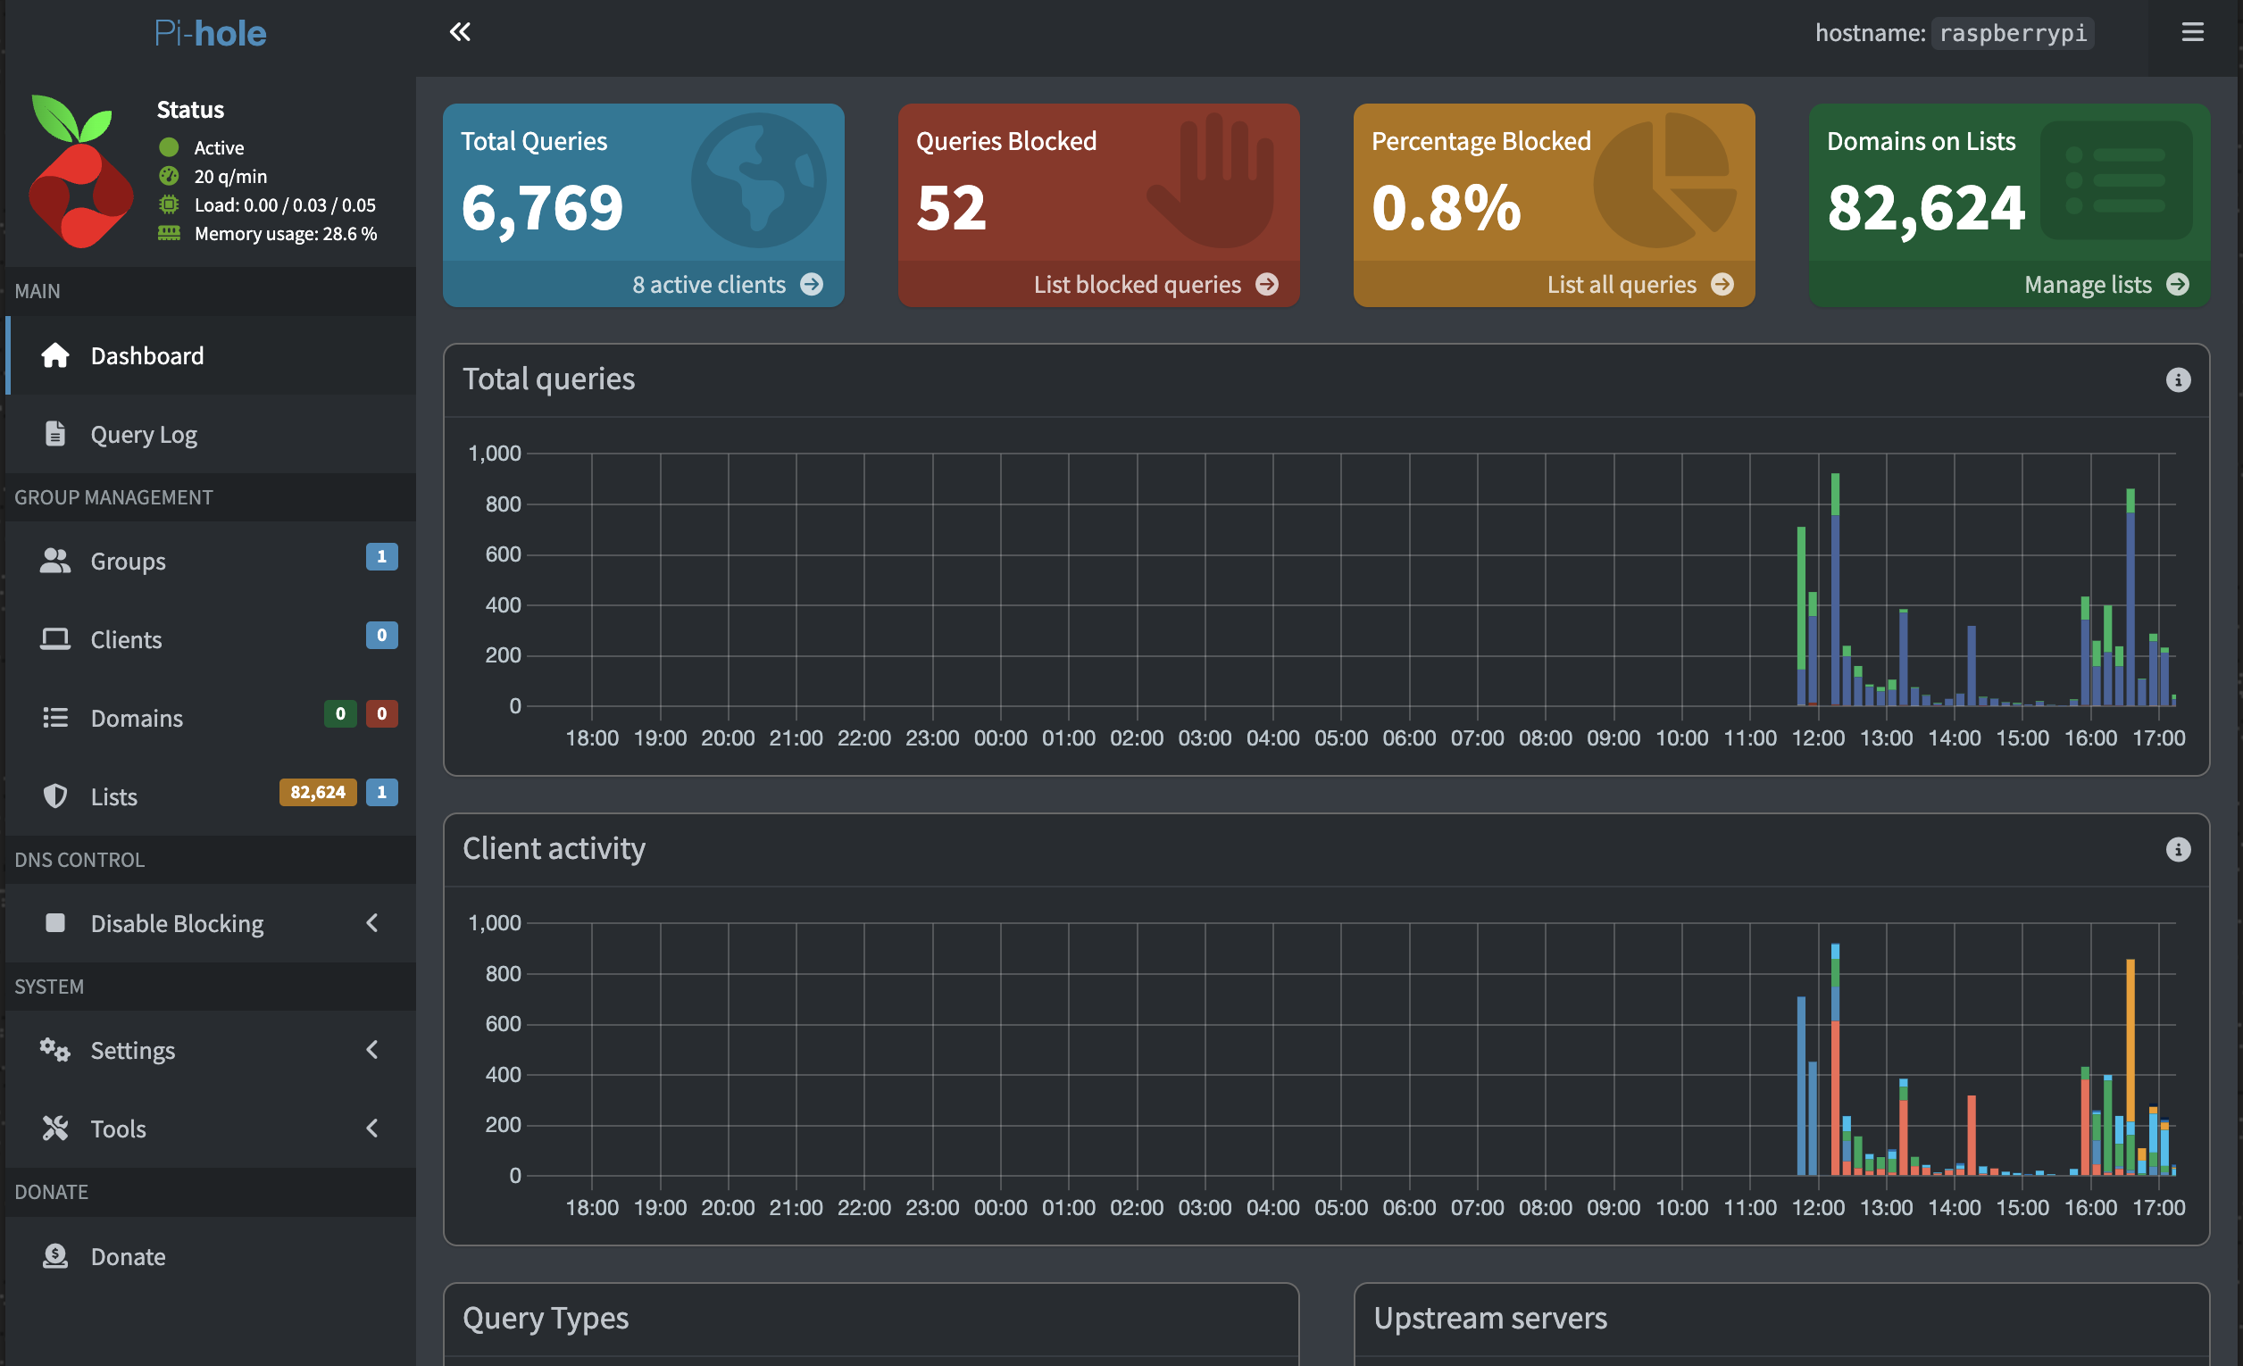Expand the Tools submenu chevron
The image size is (2243, 1366).
(371, 1128)
